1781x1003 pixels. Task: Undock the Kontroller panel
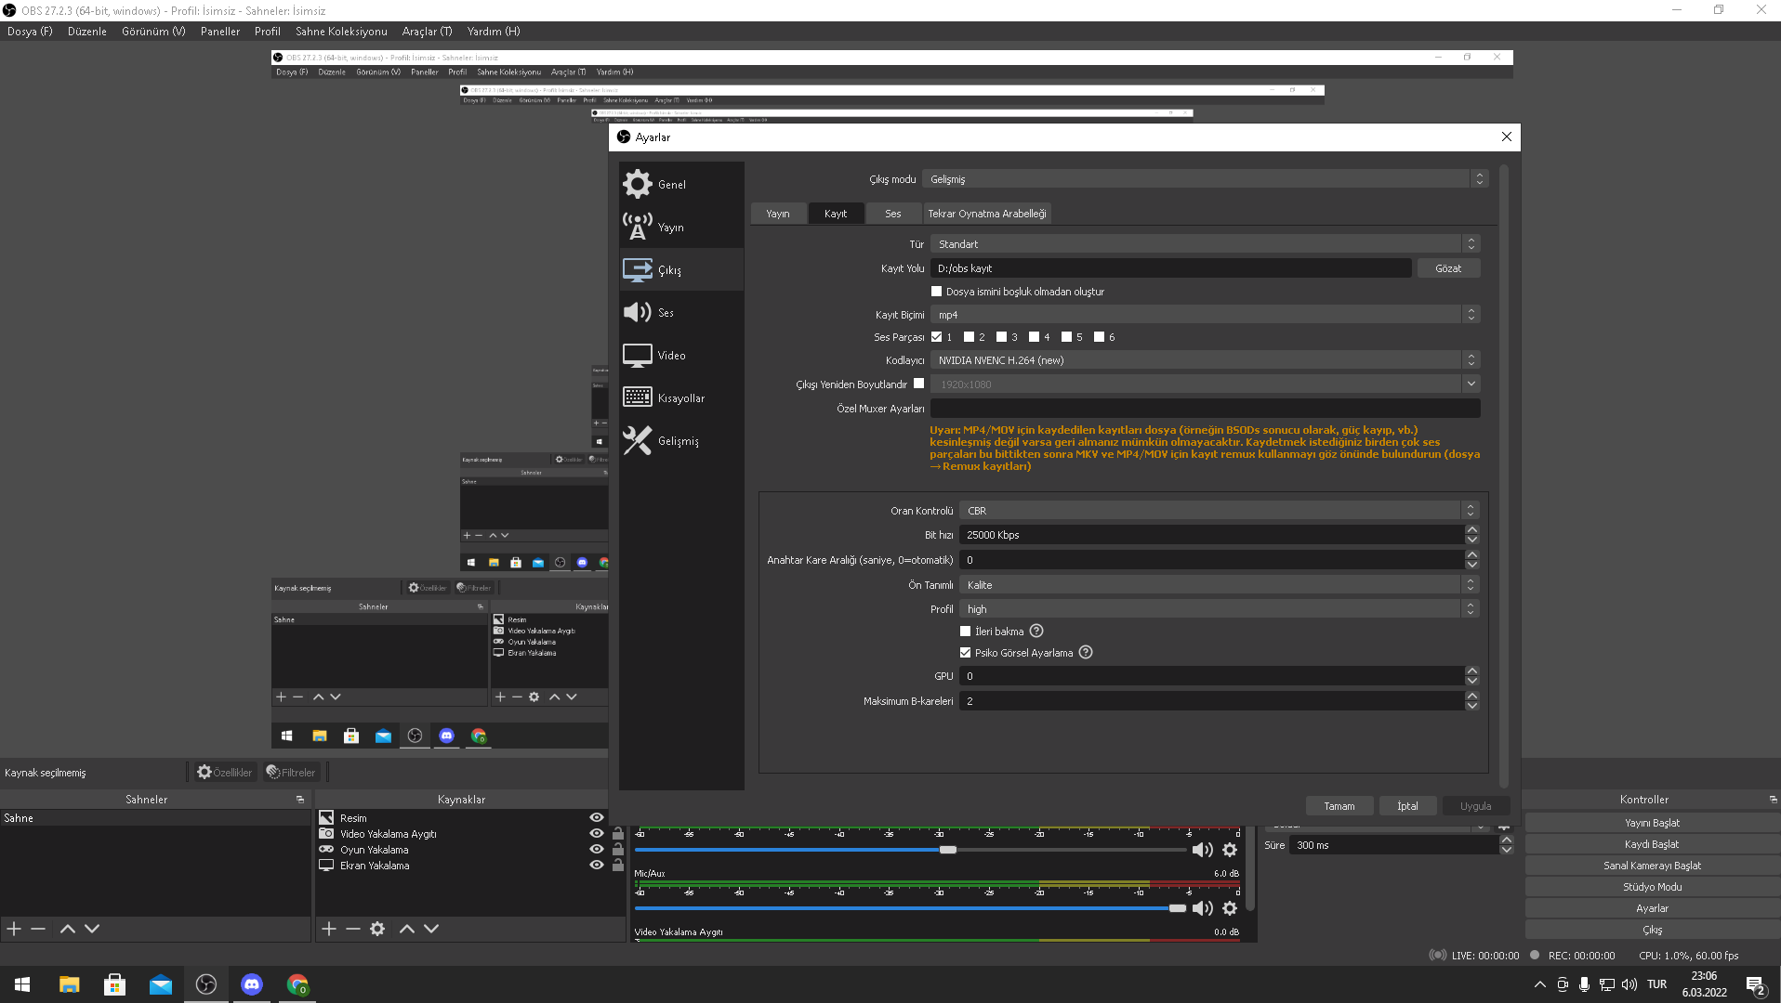click(x=1773, y=799)
